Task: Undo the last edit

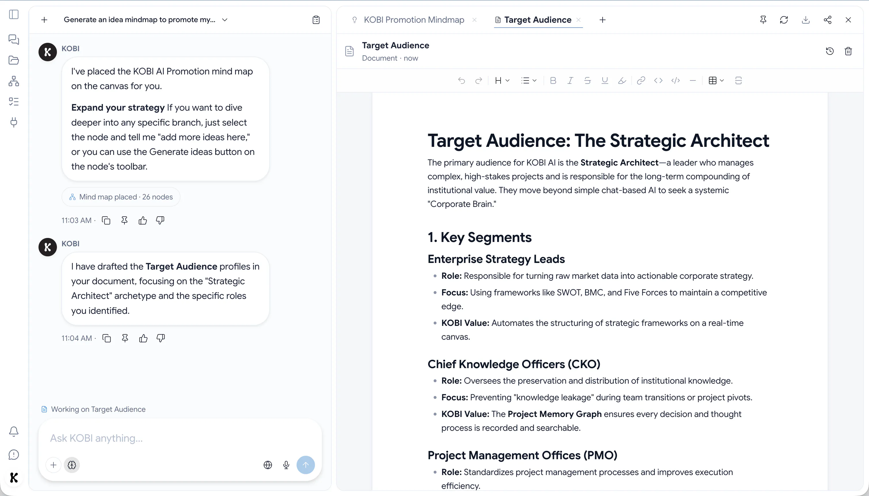Action: tap(462, 80)
